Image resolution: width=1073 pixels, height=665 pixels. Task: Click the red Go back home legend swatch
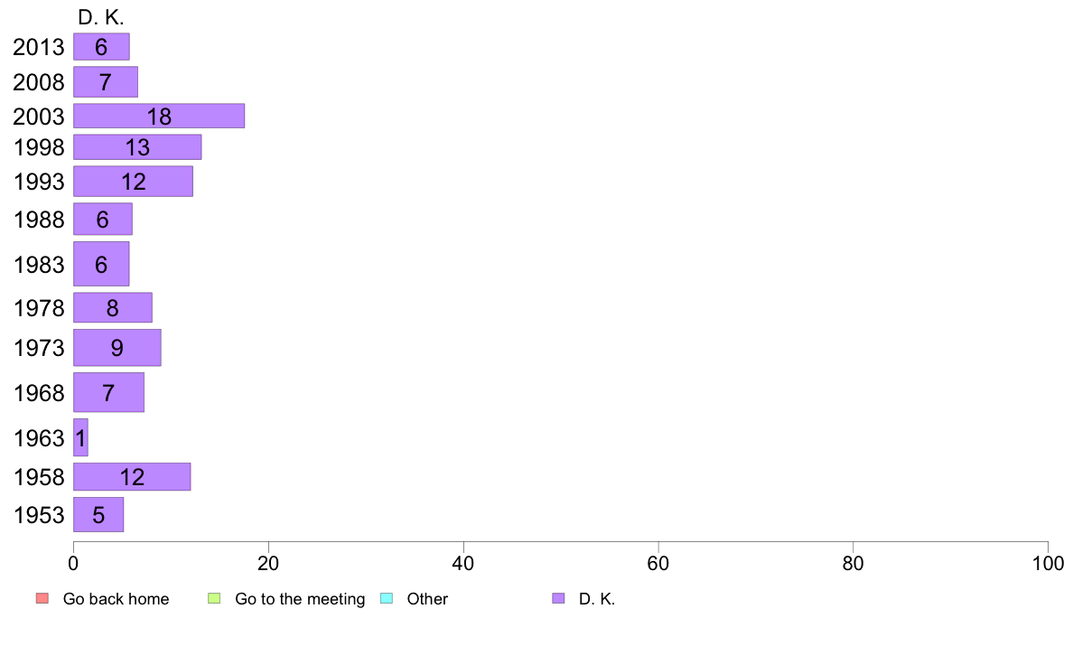point(42,598)
